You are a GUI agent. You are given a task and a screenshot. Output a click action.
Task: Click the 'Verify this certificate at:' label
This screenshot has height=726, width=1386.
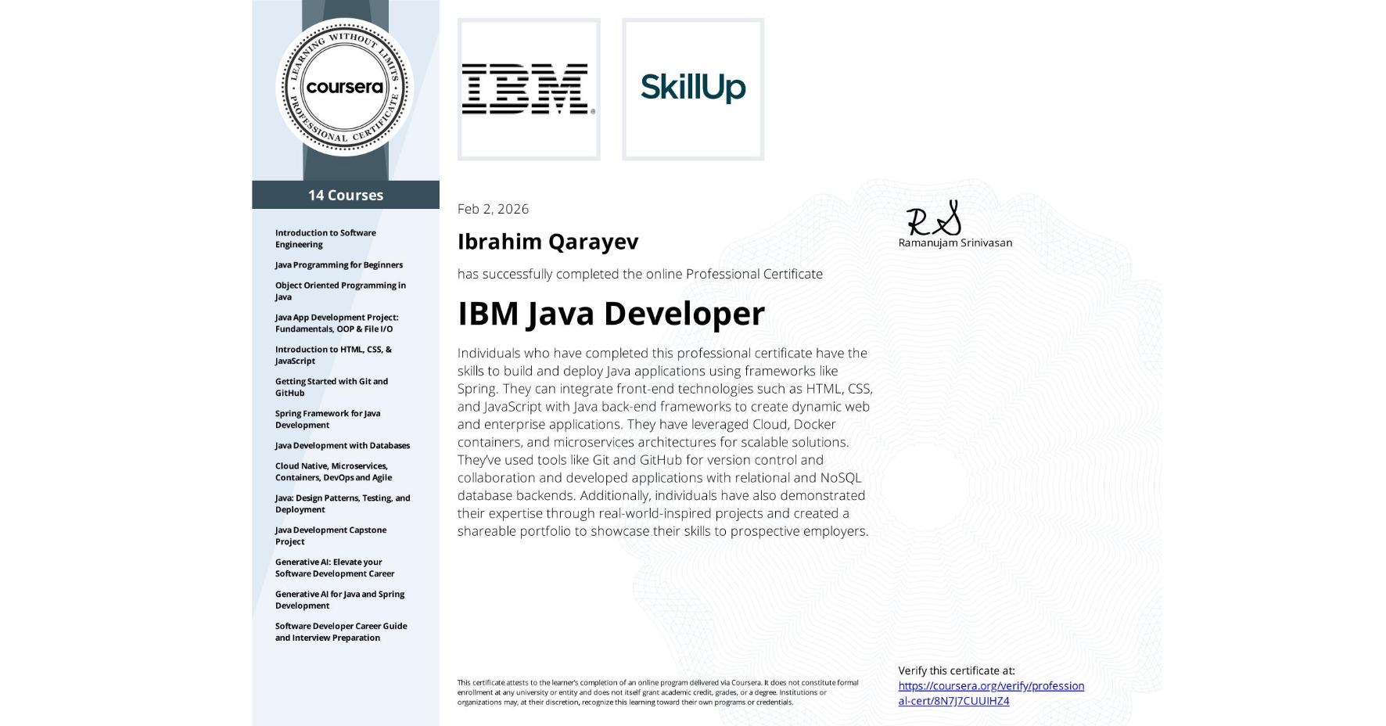click(957, 670)
